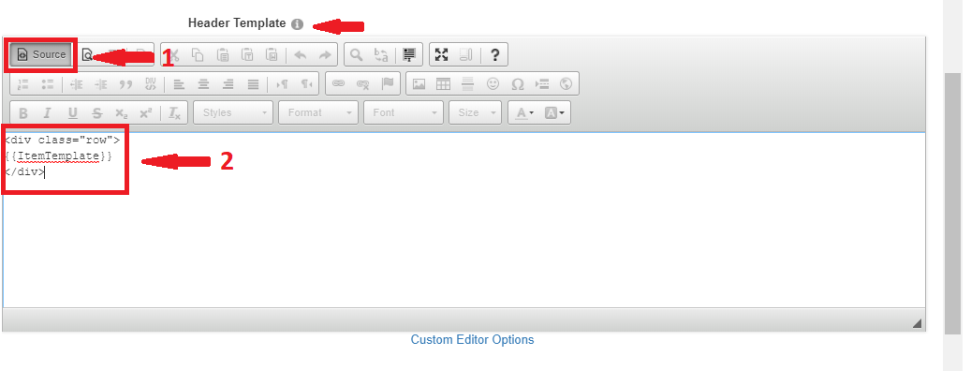Open the text color picker

(524, 112)
